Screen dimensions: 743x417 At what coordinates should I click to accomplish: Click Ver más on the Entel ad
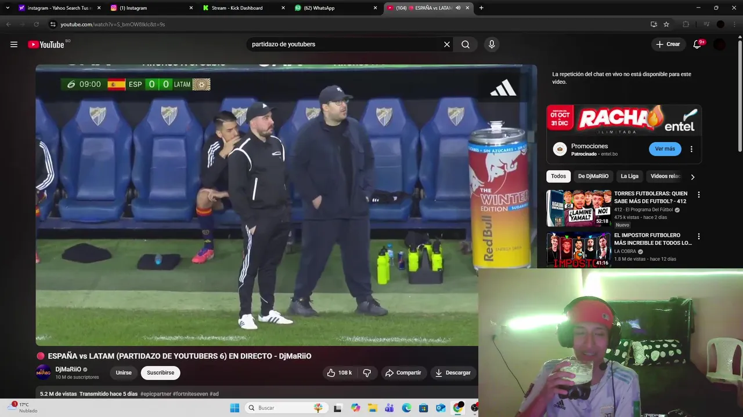665,149
